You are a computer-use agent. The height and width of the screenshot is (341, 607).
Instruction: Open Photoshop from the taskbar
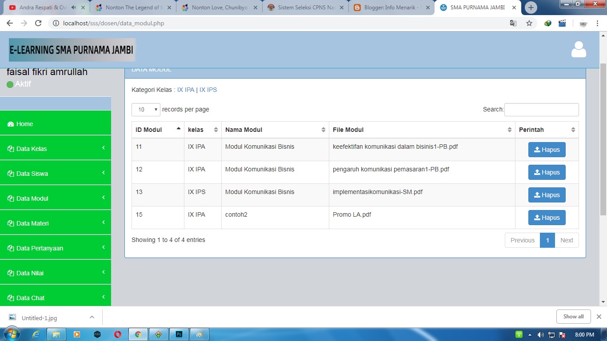pos(179,334)
